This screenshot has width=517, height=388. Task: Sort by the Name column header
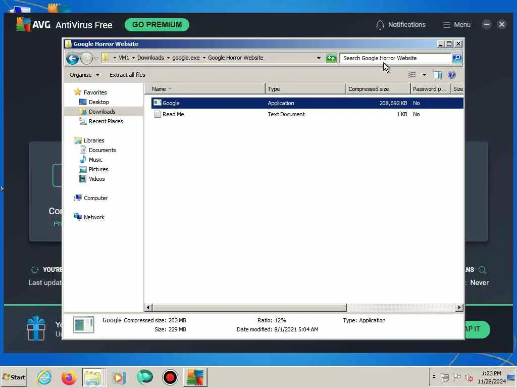coord(205,89)
